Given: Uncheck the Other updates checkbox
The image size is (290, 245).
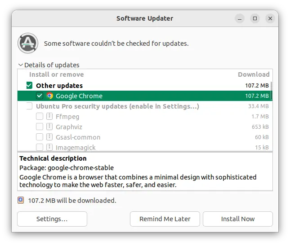Looking at the screenshot, I should (29, 86).
